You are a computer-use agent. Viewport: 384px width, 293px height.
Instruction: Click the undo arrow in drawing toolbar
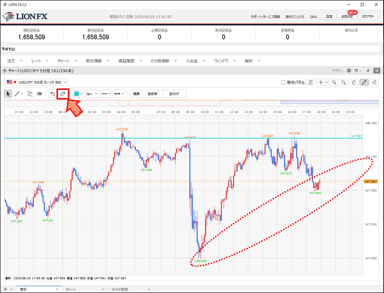52,94
